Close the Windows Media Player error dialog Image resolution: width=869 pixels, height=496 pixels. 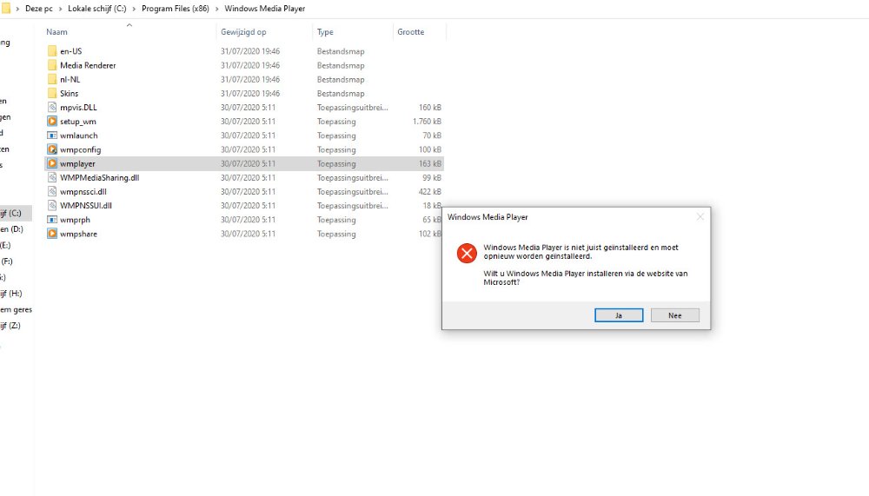(x=700, y=216)
